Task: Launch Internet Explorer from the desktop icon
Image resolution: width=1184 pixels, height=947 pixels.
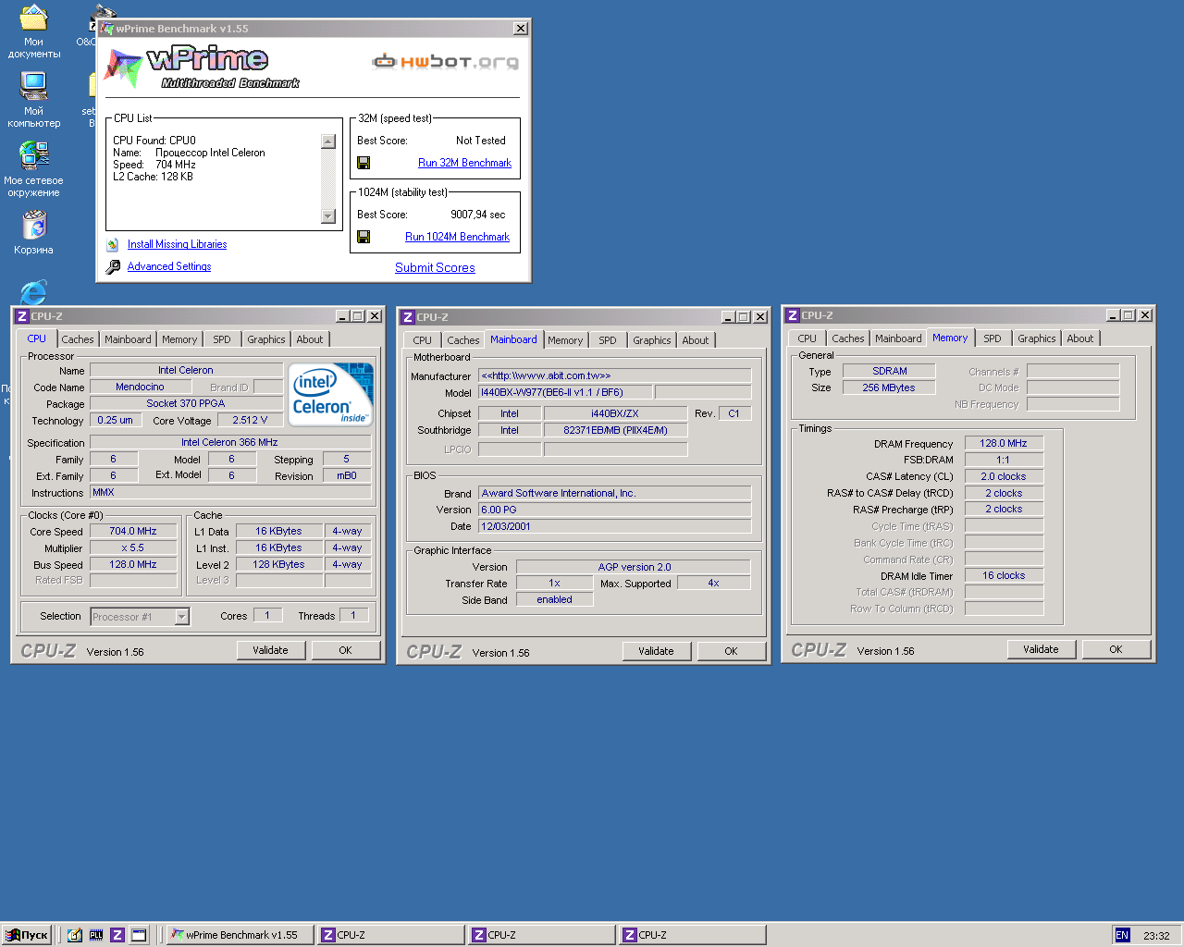Action: [x=33, y=291]
